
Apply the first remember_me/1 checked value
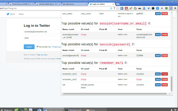(x=158, y=74)
